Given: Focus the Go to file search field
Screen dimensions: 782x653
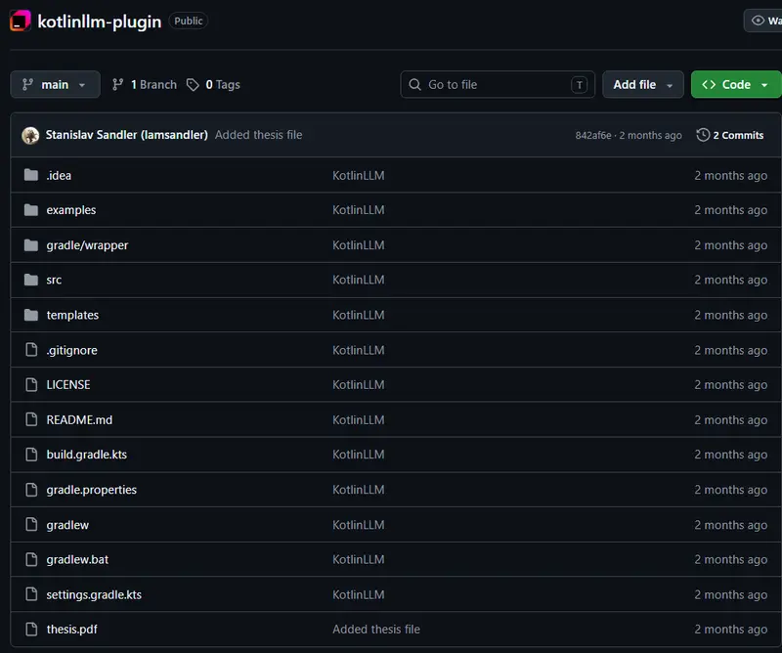Looking at the screenshot, I should point(498,85).
